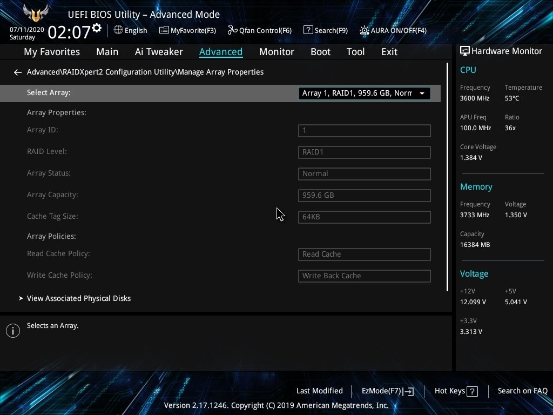Viewport: 553px width, 415px height.
Task: Click the Read Cache Policy field
Action: point(365,255)
